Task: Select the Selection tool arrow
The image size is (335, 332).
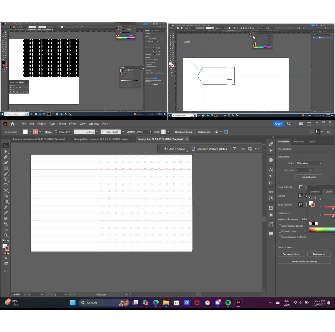Action: 6,146
